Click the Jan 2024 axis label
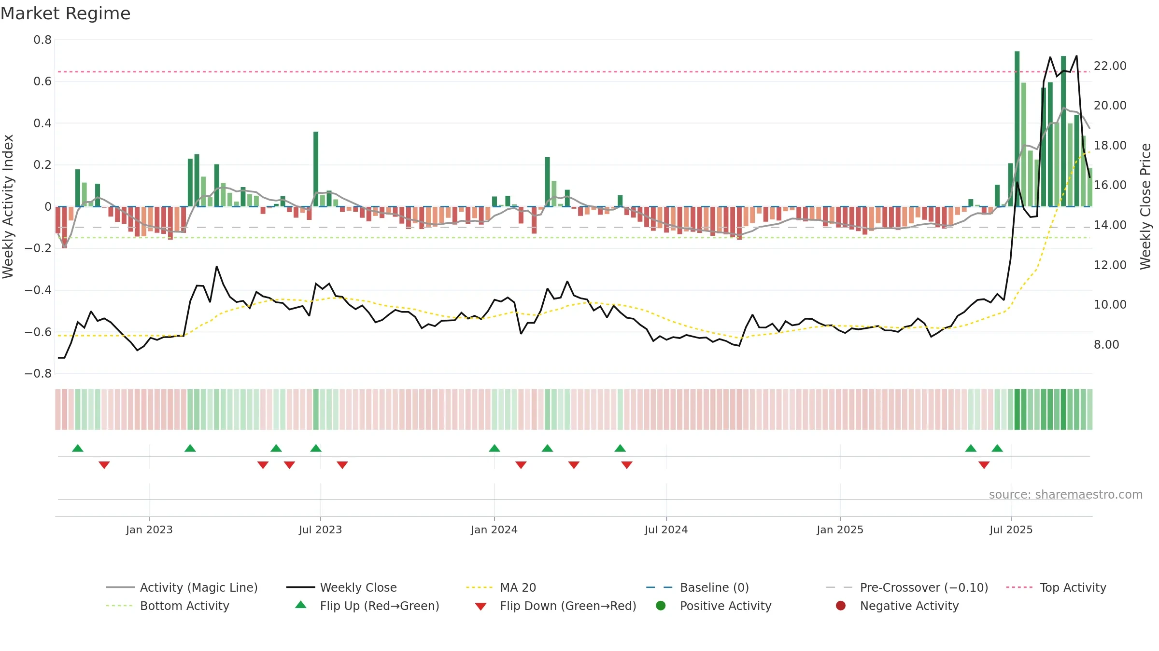Viewport: 1159px width, 651px height. coord(494,529)
